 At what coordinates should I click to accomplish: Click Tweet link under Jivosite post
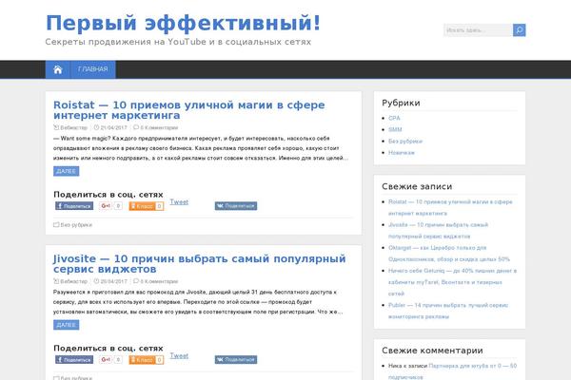(x=179, y=355)
